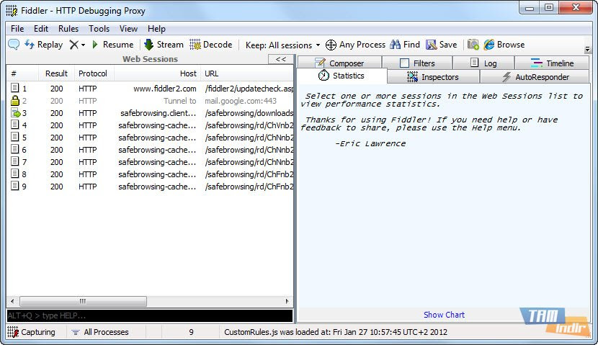The height and width of the screenshot is (345, 598).
Task: Click the CustomRules.js loaded status message
Action: tap(336, 332)
